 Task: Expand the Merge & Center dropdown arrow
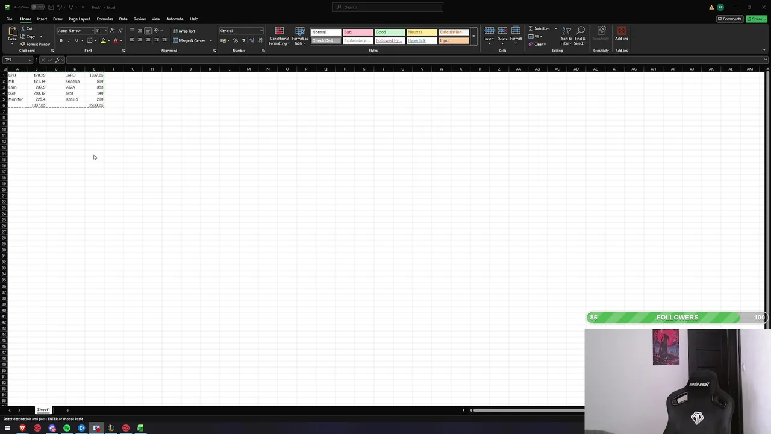point(211,40)
